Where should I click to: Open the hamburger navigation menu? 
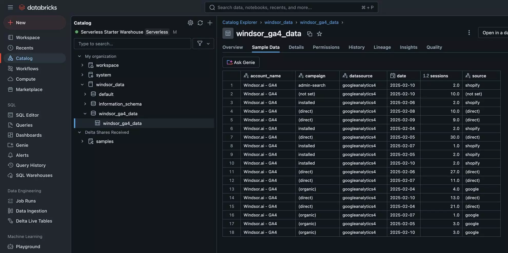click(10, 7)
